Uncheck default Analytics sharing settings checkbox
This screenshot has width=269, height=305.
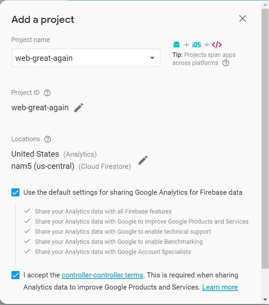tap(15, 192)
